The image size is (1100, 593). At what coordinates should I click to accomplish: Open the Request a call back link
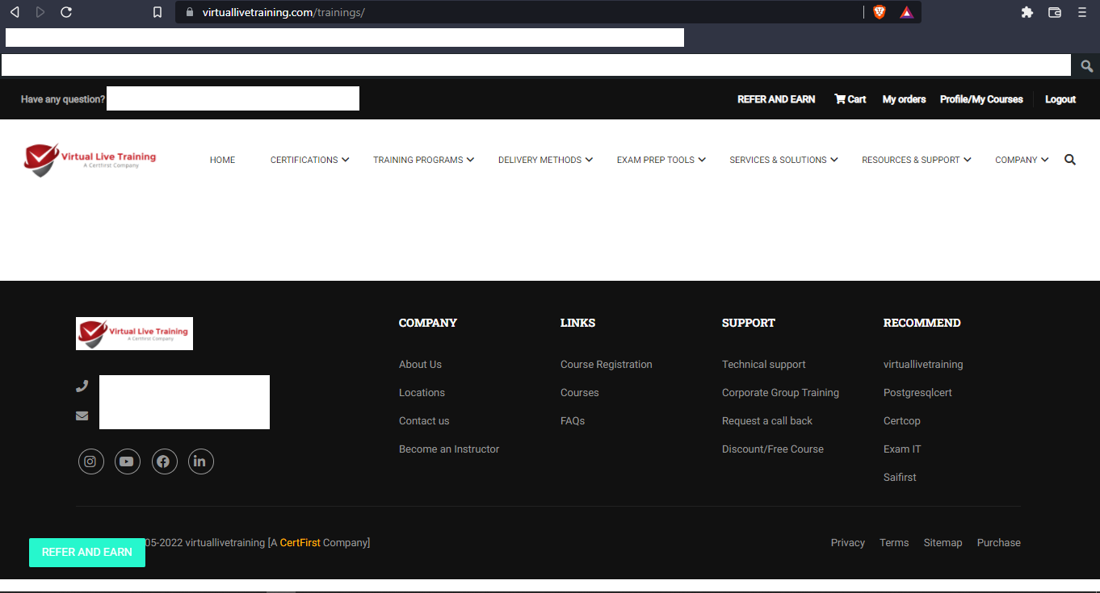pyautogui.click(x=767, y=421)
